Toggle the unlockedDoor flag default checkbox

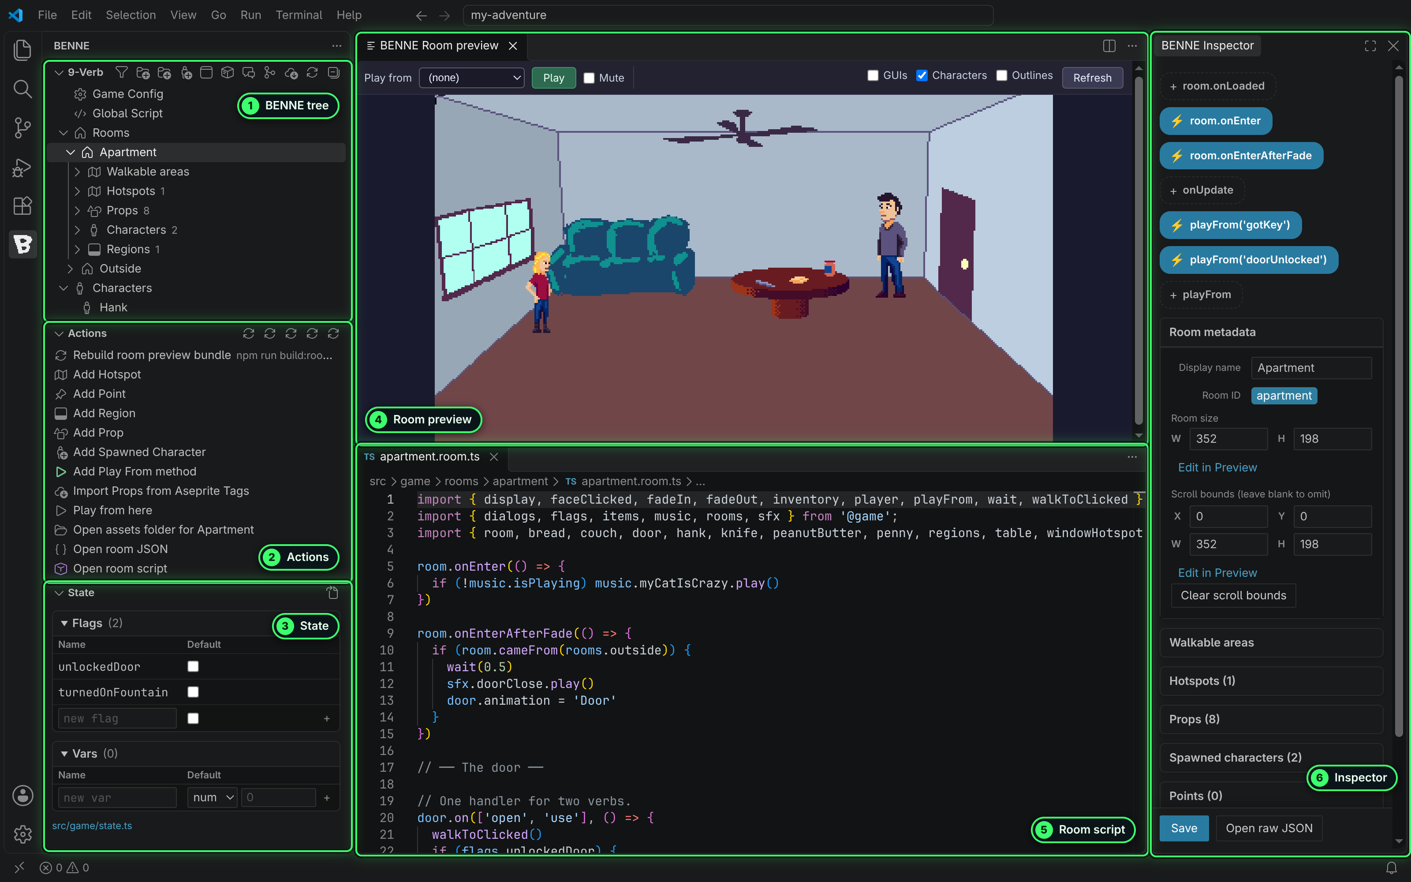(193, 666)
